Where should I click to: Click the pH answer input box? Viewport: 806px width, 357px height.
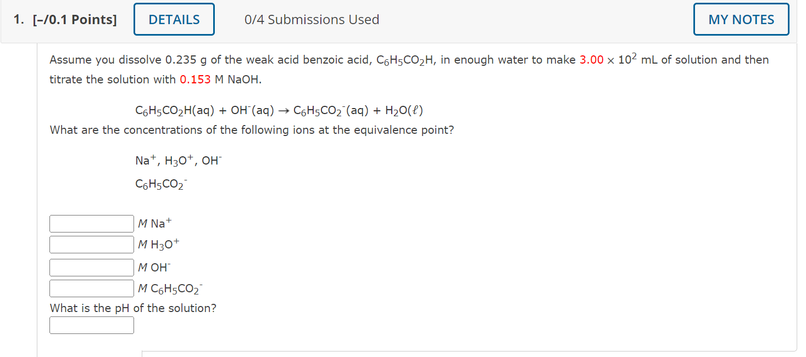point(91,325)
